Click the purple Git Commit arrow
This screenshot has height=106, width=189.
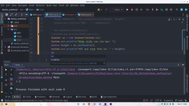coord(157,10)
